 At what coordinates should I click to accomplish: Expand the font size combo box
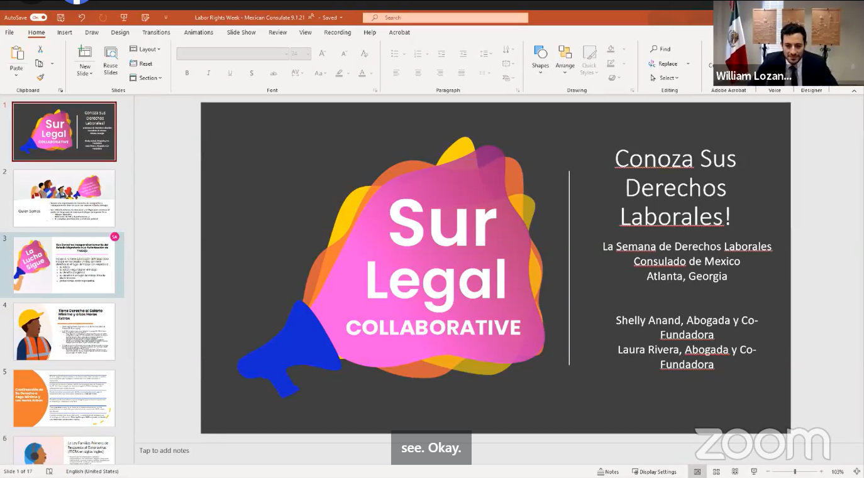pos(308,54)
